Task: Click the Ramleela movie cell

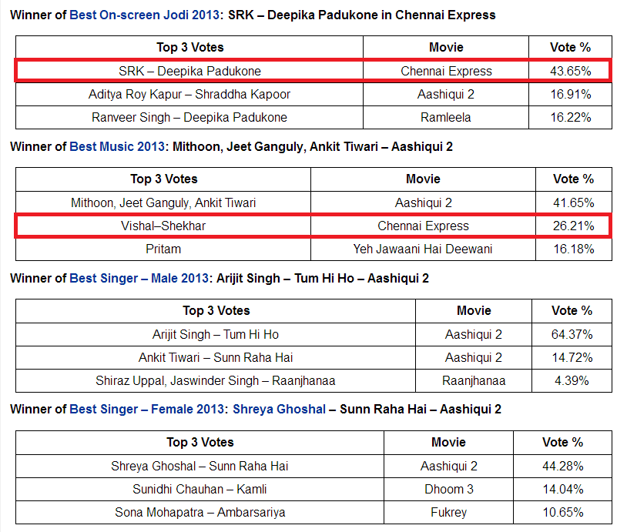Action: tap(446, 117)
